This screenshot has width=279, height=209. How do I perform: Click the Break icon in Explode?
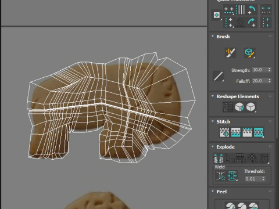(x=218, y=158)
